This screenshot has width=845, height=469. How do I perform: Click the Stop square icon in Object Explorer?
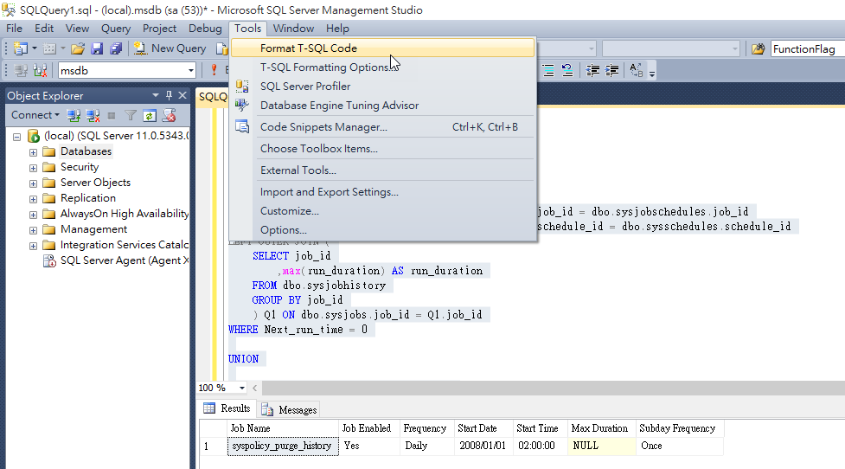click(x=112, y=115)
